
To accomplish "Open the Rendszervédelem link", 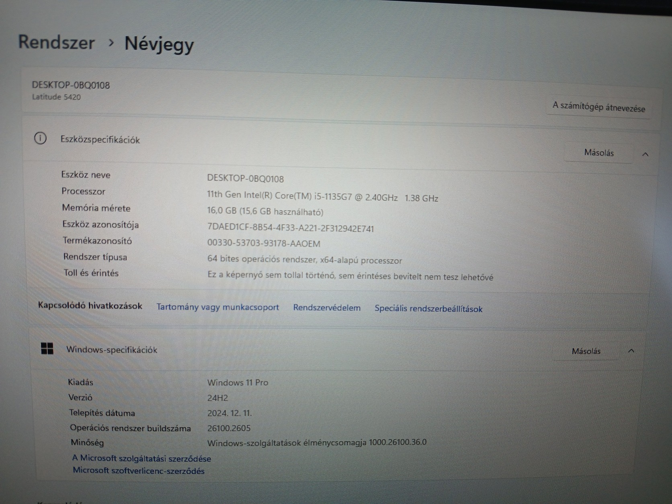I will point(327,308).
